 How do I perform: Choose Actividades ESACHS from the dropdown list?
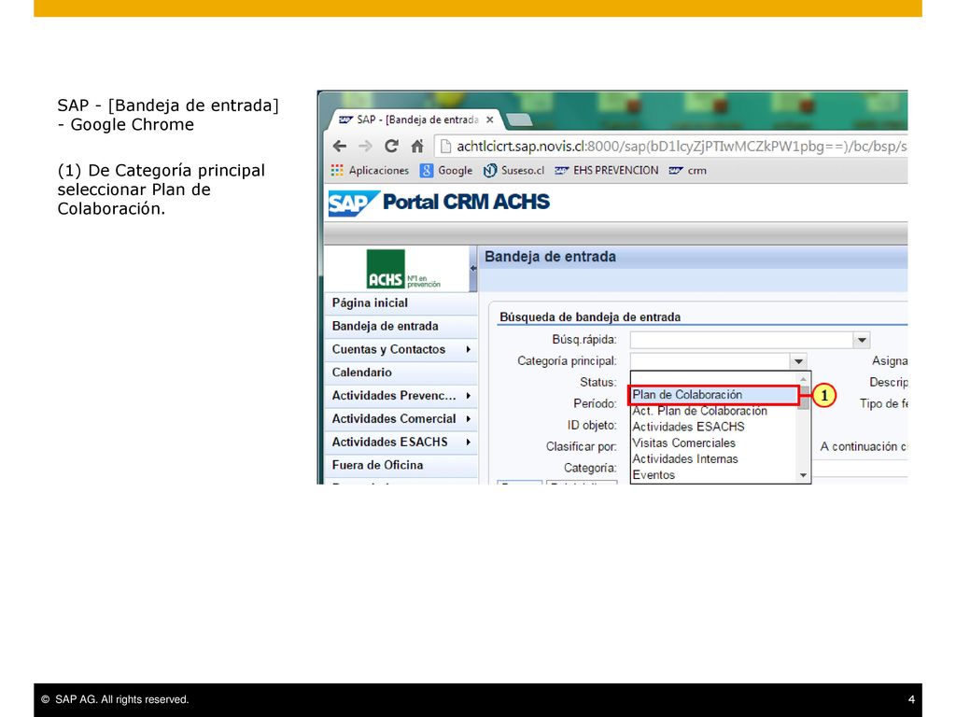click(714, 427)
